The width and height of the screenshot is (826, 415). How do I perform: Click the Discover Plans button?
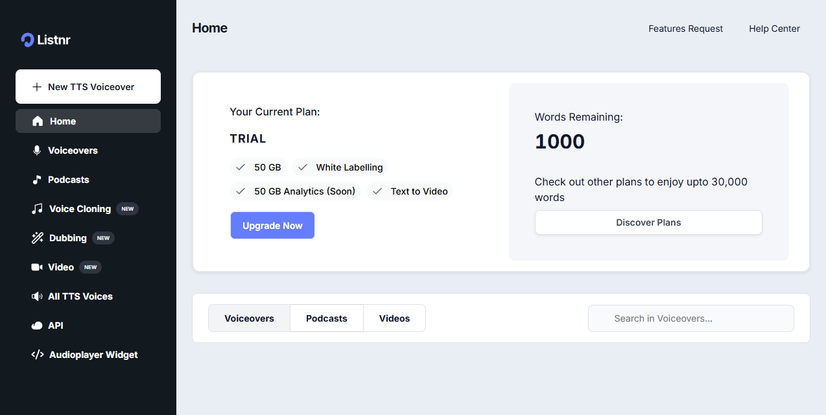(648, 222)
